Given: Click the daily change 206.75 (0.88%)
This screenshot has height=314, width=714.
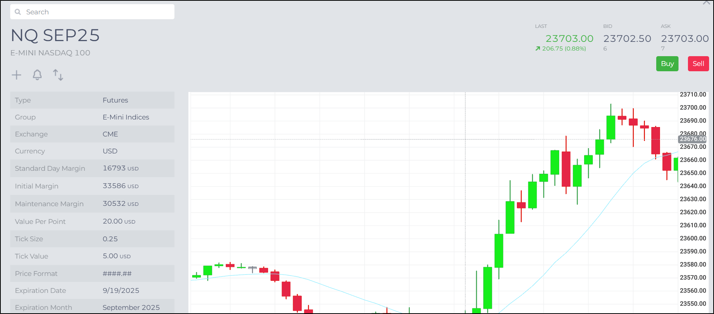Looking at the screenshot, I should coord(561,49).
